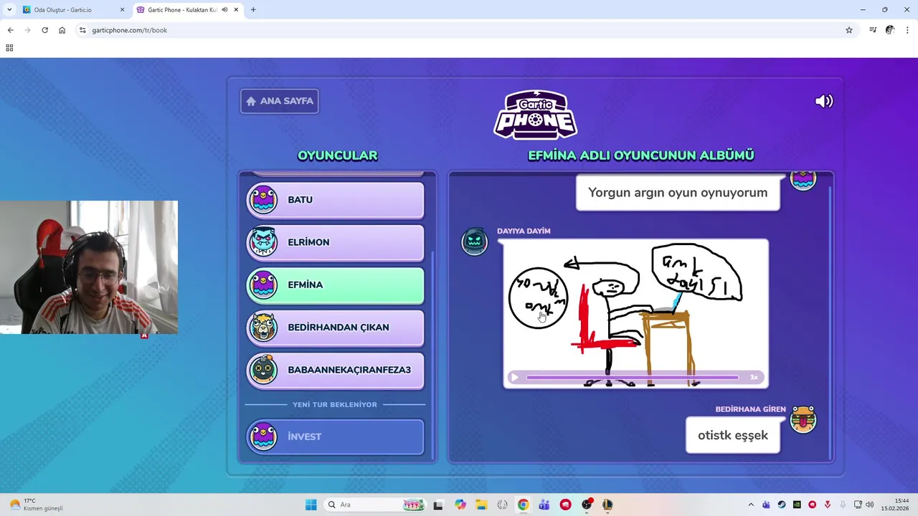Click DAYIYA DAYIM's avatar in album
This screenshot has height=516, width=918.
pyautogui.click(x=474, y=241)
